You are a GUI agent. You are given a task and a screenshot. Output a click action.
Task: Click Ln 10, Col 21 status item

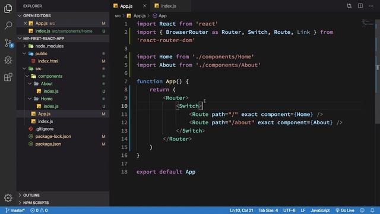[242, 210]
